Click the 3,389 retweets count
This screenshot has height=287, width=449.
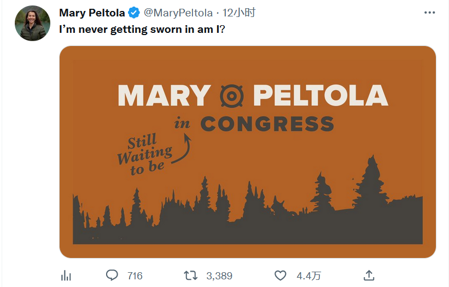click(x=219, y=276)
